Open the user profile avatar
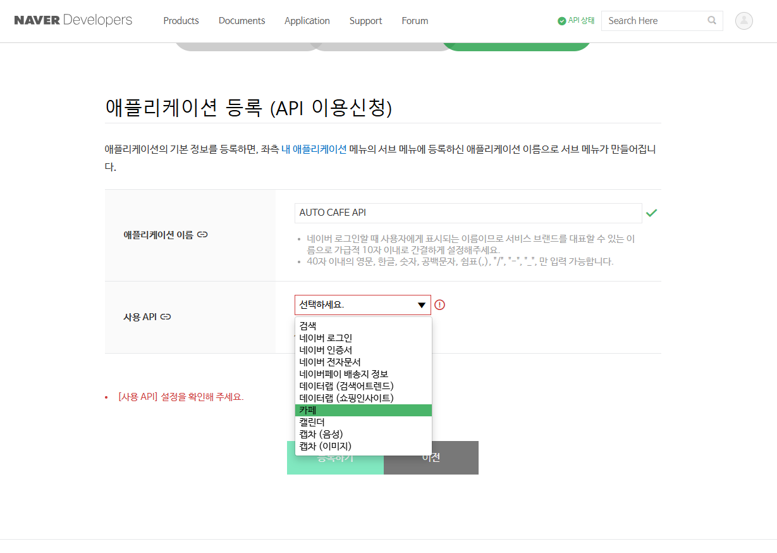The image size is (777, 553). pyautogui.click(x=743, y=21)
